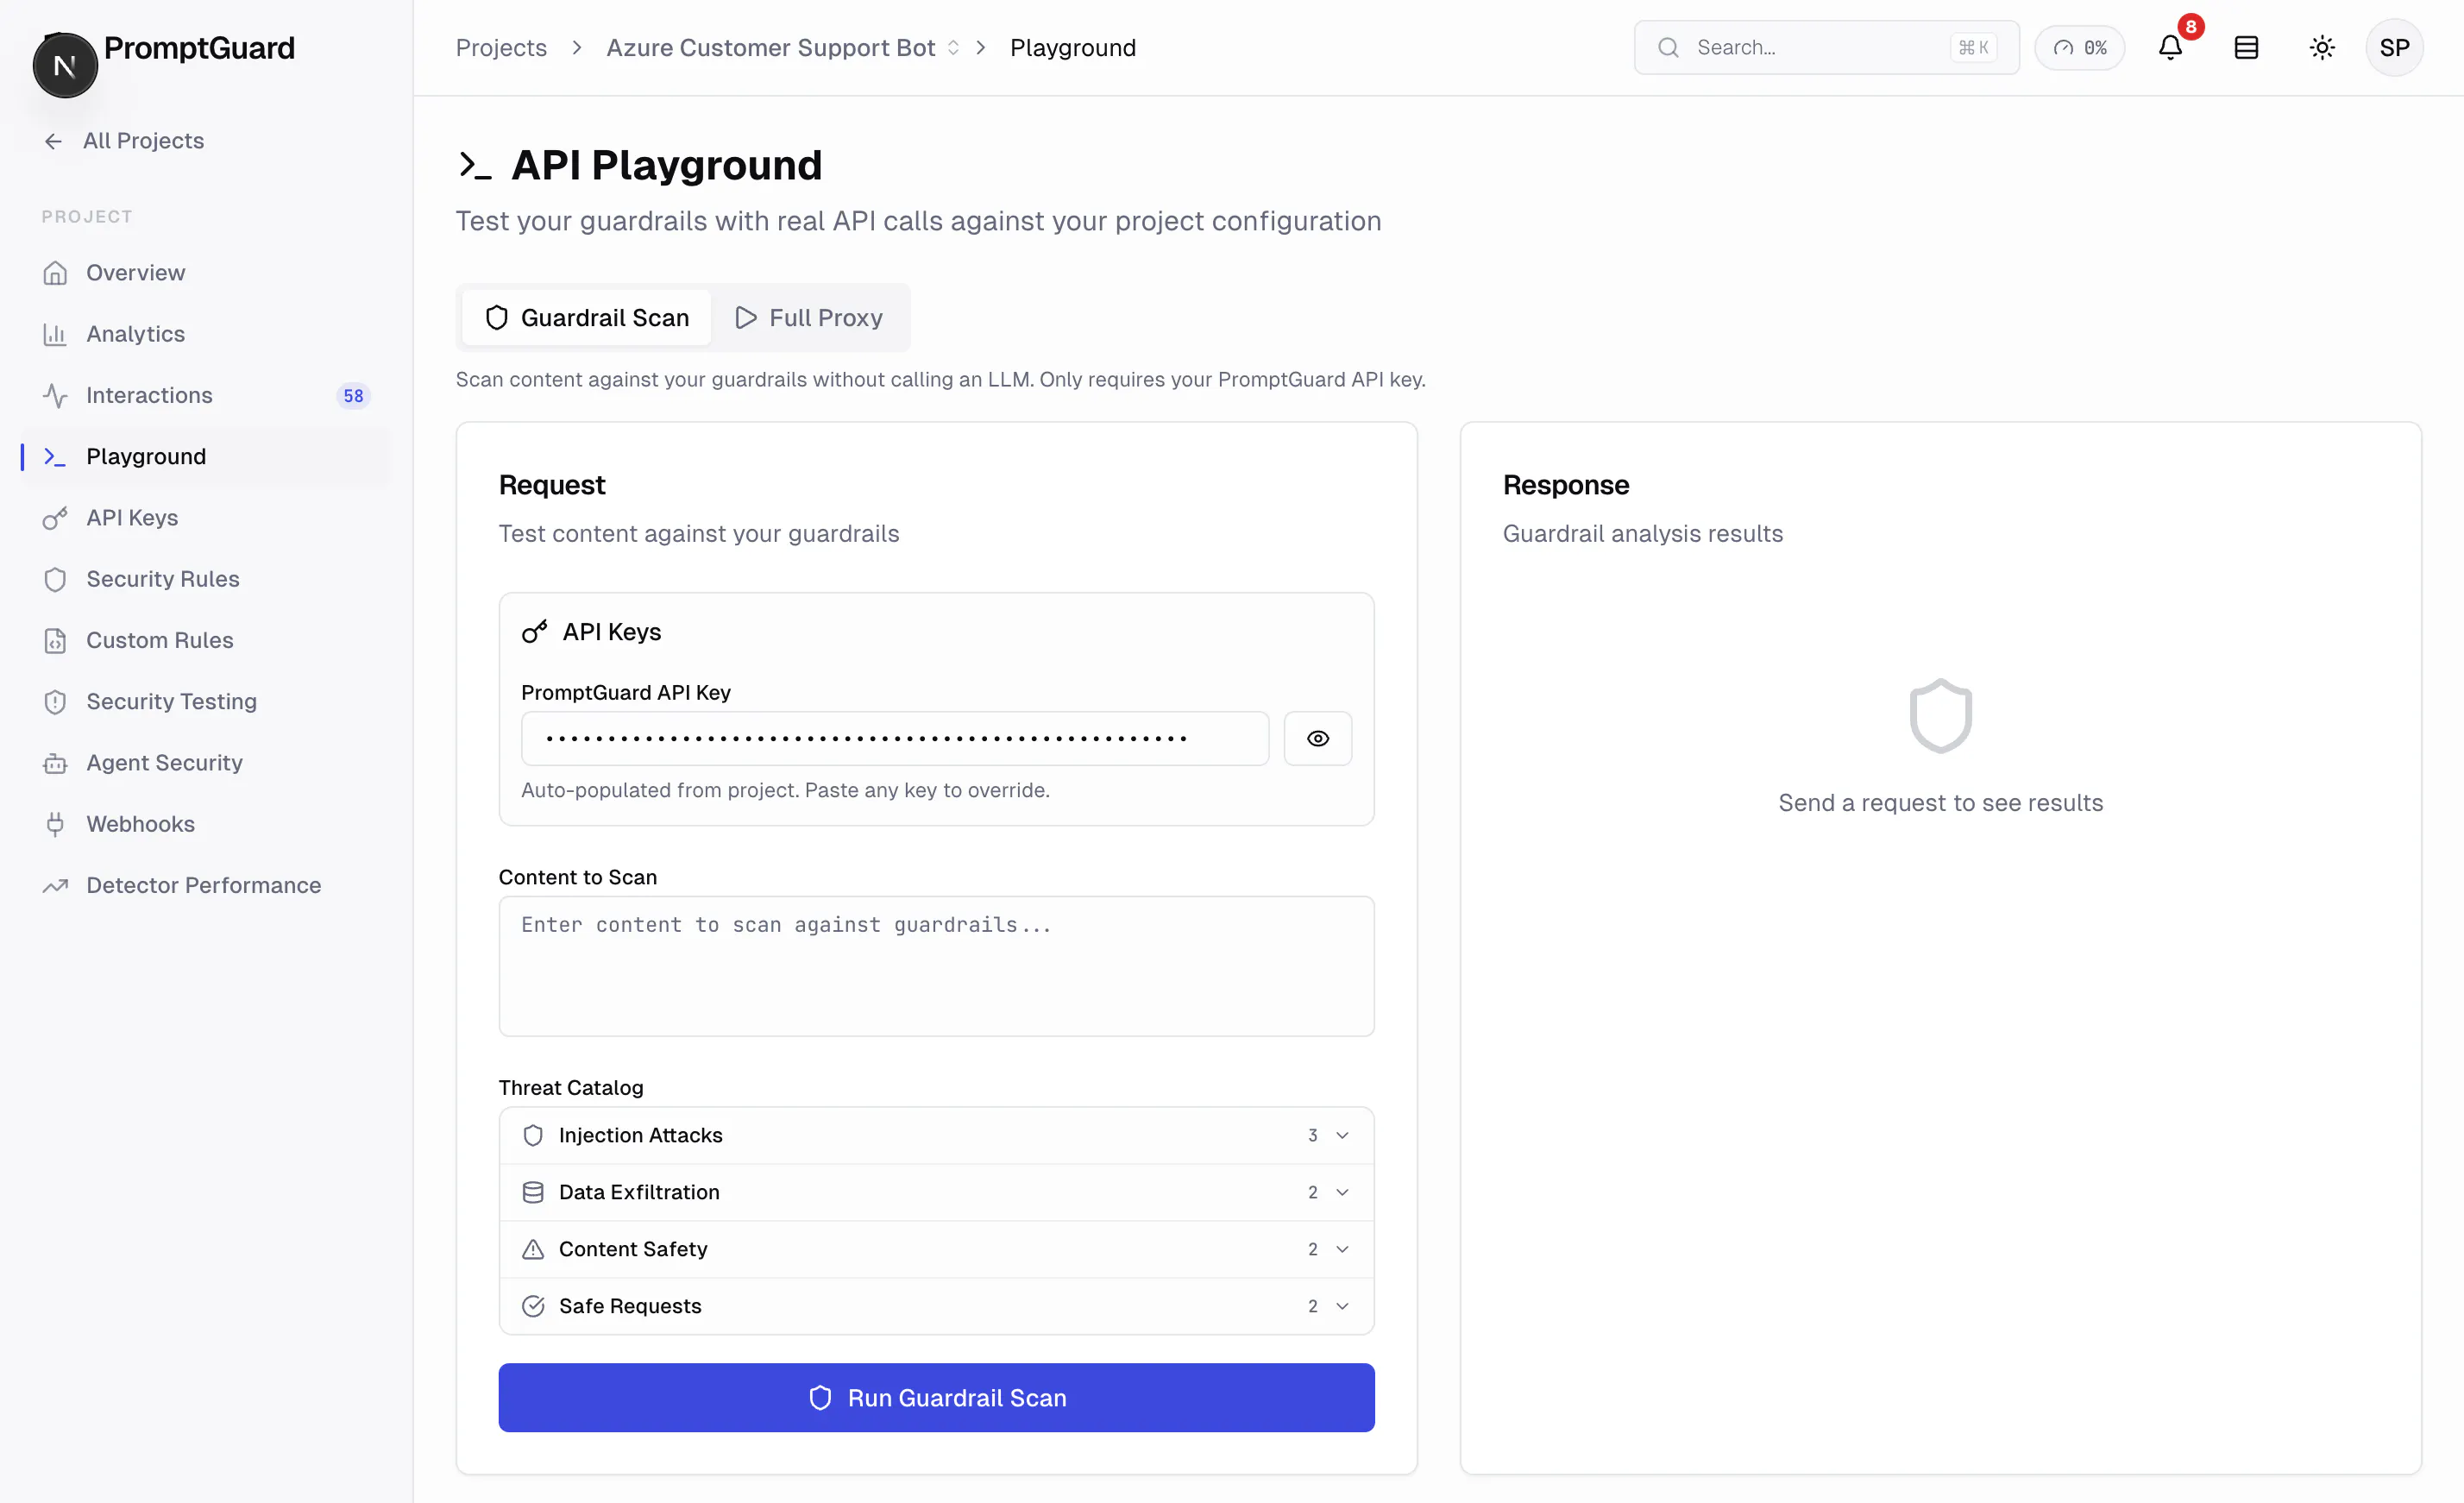The image size is (2464, 1503).
Task: Open the SP user avatar menu
Action: [2394, 47]
